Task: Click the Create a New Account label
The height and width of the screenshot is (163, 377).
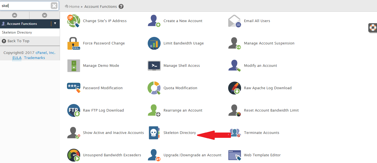Action: point(183,21)
